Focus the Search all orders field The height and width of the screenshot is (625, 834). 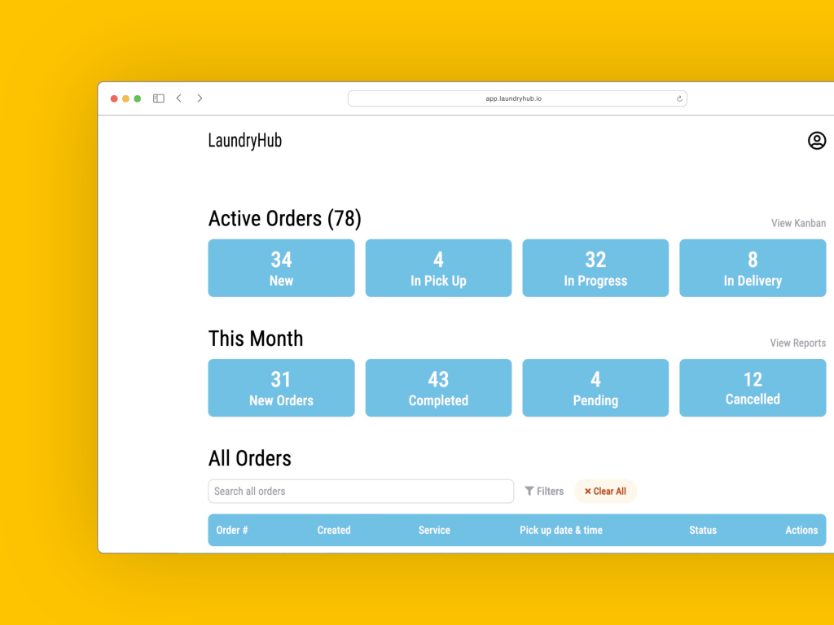pyautogui.click(x=361, y=491)
